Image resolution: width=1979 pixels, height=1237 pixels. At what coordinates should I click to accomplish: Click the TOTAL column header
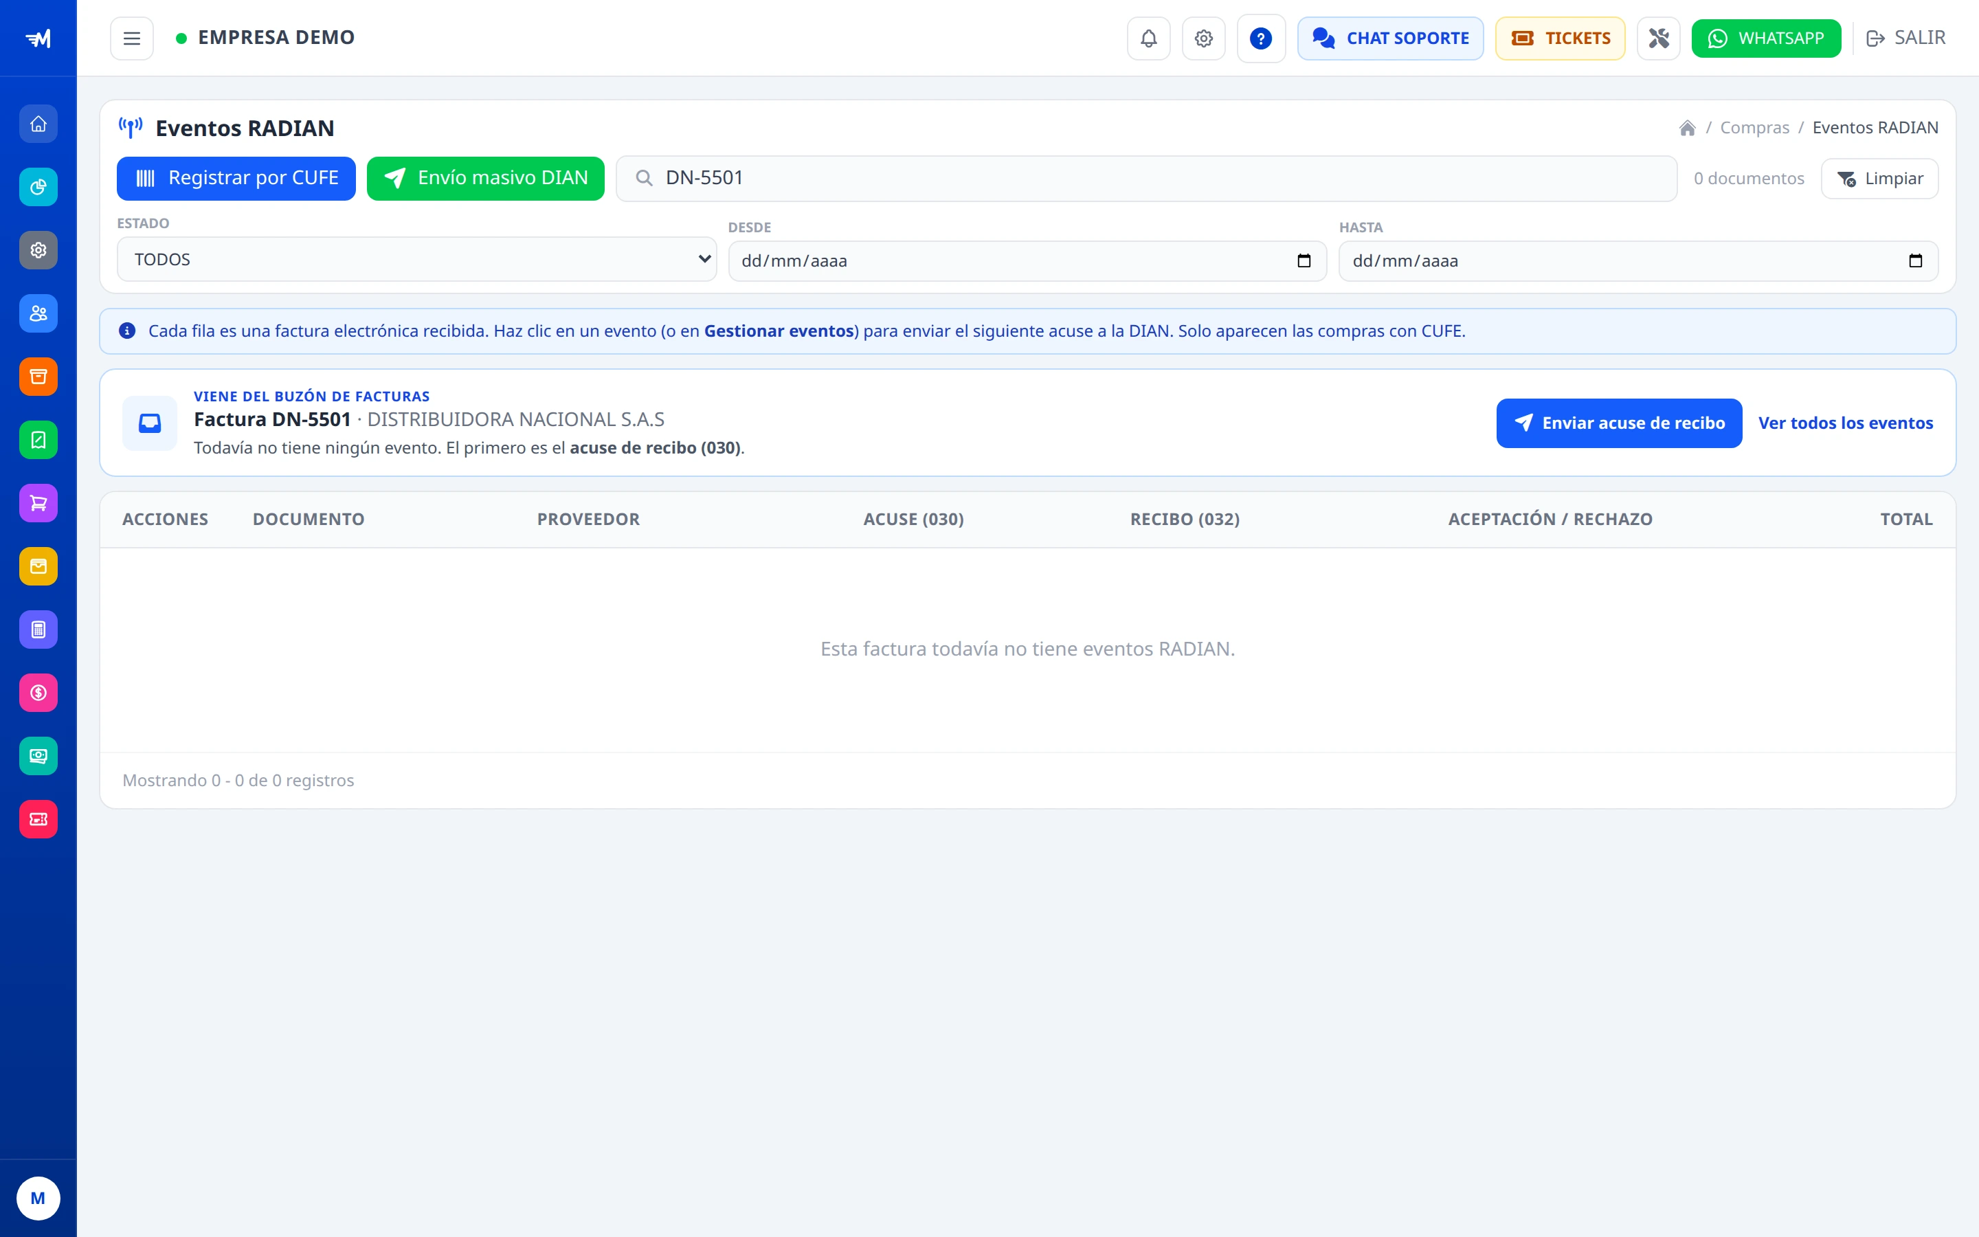pos(1906,520)
